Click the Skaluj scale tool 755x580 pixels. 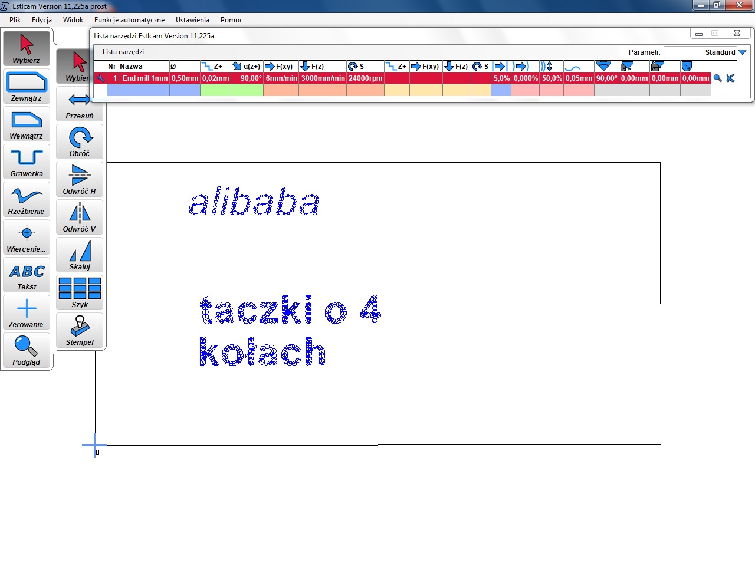[80, 255]
